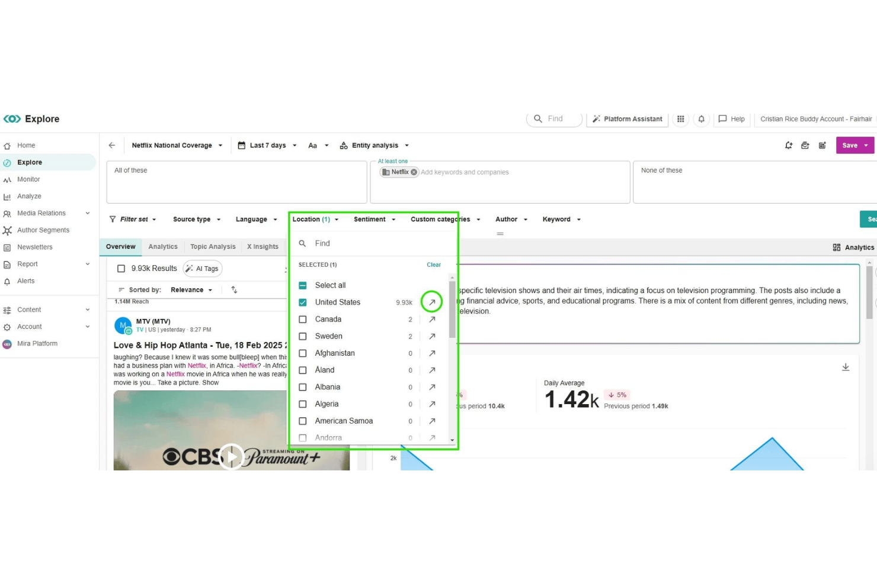Switch to the Analytics tab beside Overview

pyautogui.click(x=163, y=247)
